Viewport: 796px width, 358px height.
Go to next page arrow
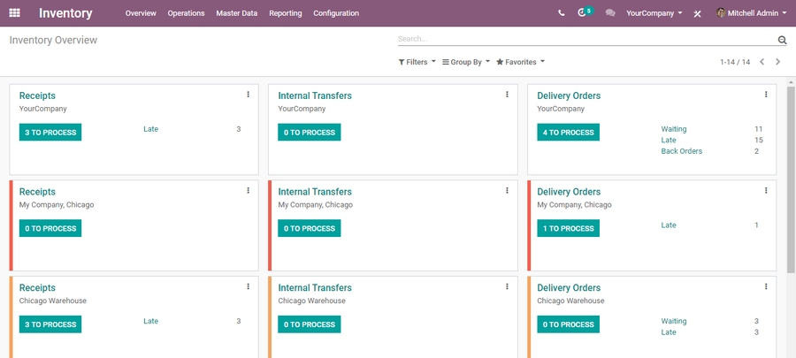coord(778,62)
